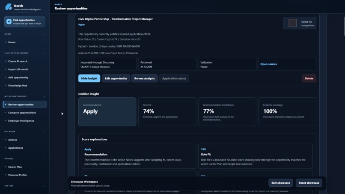Click the plus icon in Find opportunities
Image resolution: width=345 pixels, height=194 pixels.
pos(9,21)
